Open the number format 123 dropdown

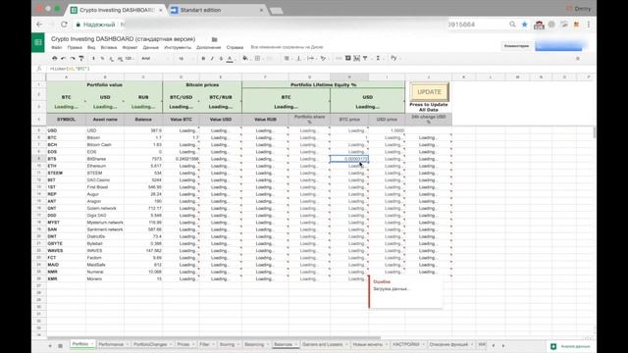coord(129,59)
